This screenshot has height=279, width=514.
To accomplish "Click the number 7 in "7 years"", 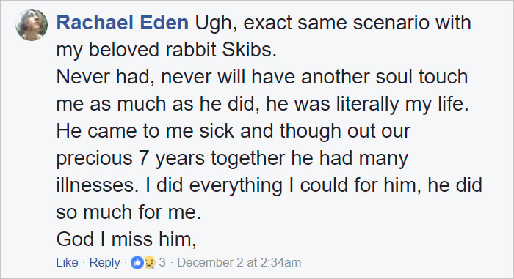I will pyautogui.click(x=144, y=158).
